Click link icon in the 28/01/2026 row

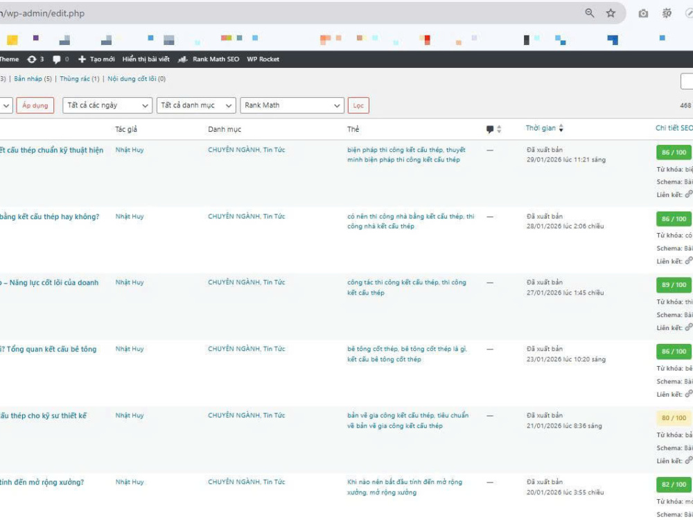[x=689, y=261]
